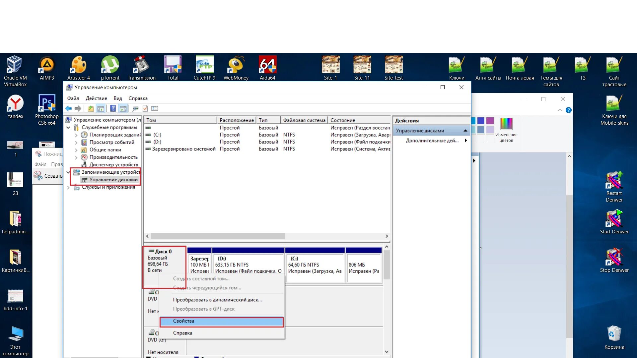Open the Действие menu
Viewport: 637px width, 358px height.
coord(96,98)
